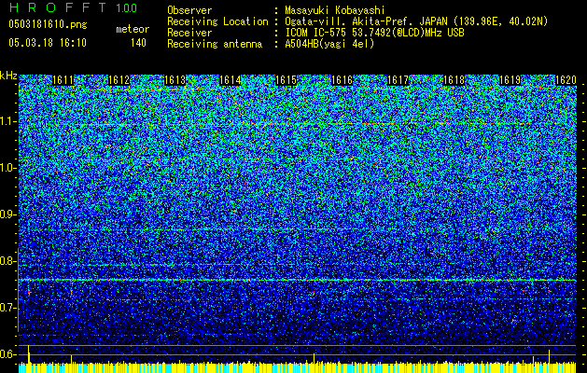Click the 0.7 frequency axis label
The width and height of the screenshot is (587, 373).
coord(8,308)
